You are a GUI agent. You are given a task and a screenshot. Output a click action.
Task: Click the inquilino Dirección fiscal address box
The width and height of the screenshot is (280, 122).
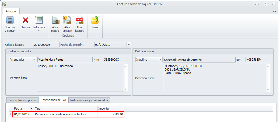click(217, 78)
